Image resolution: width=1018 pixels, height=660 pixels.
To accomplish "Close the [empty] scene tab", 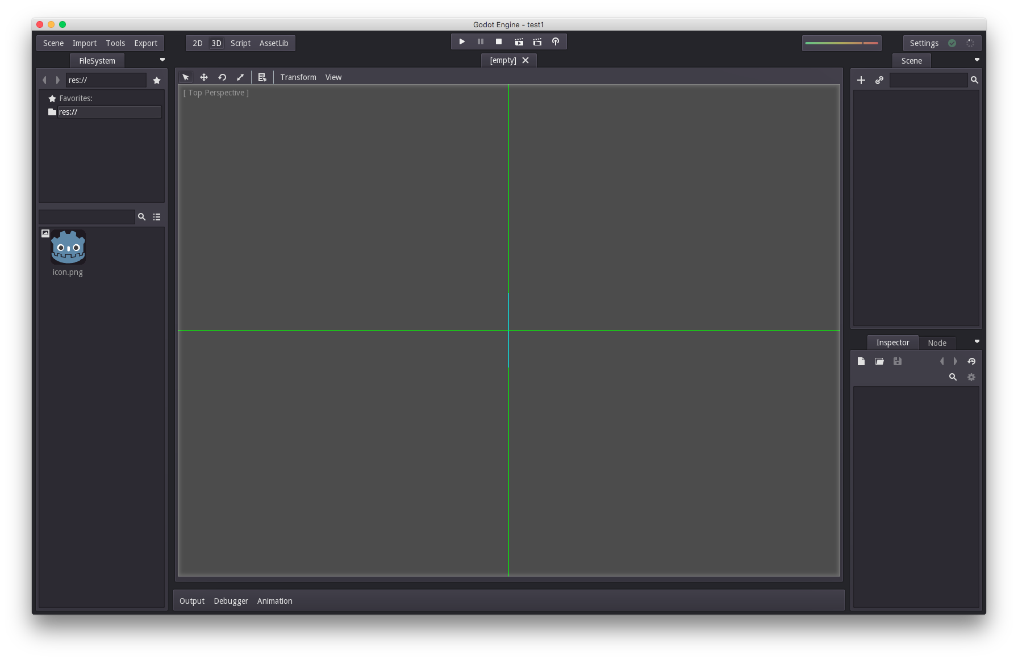I will click(525, 60).
